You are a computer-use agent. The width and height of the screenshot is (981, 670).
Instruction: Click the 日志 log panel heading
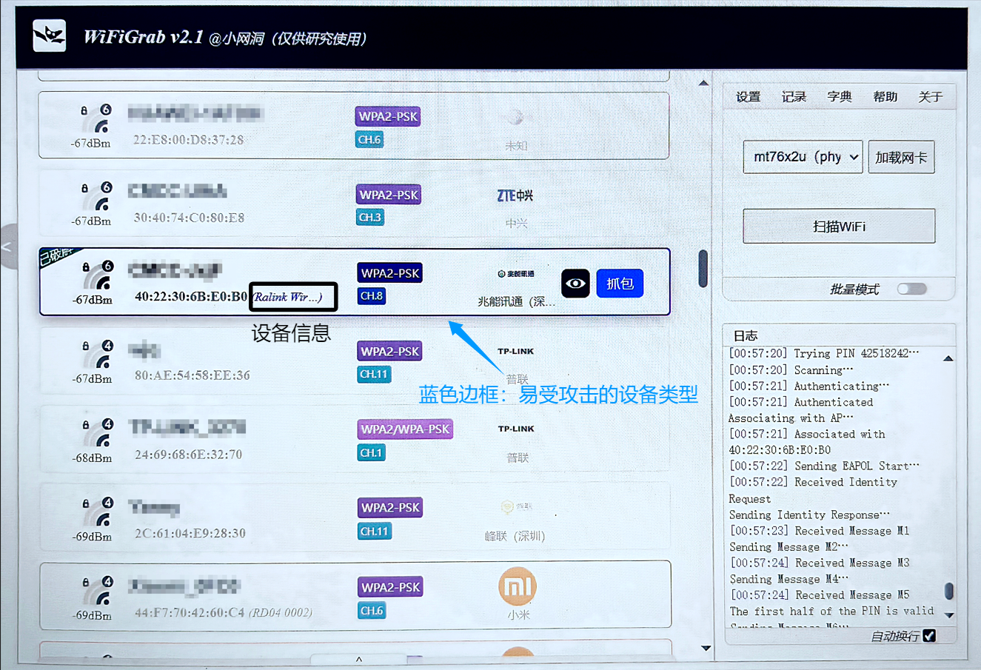[x=745, y=335]
